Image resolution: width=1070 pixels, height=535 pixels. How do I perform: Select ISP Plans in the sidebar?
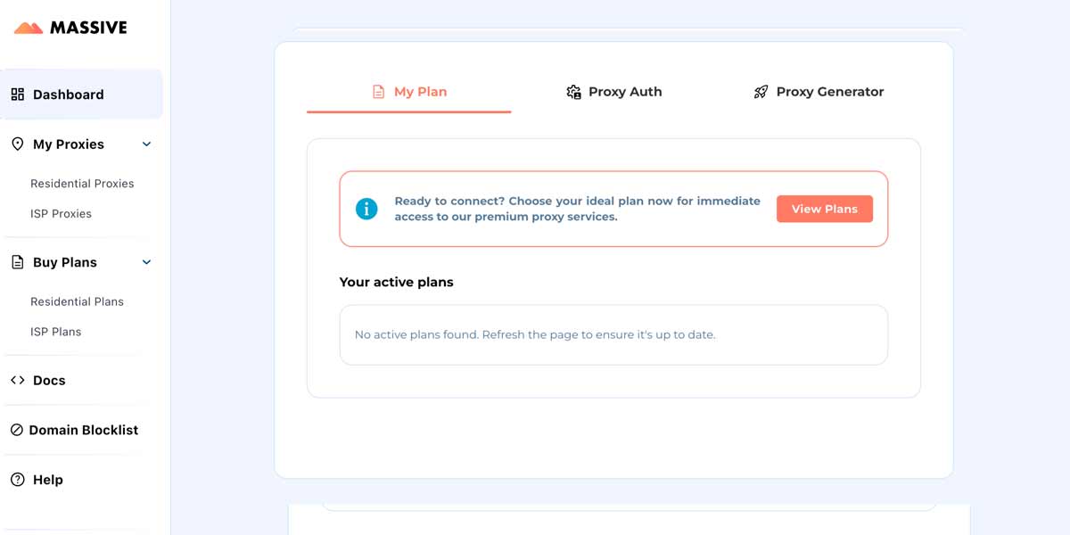tap(55, 332)
